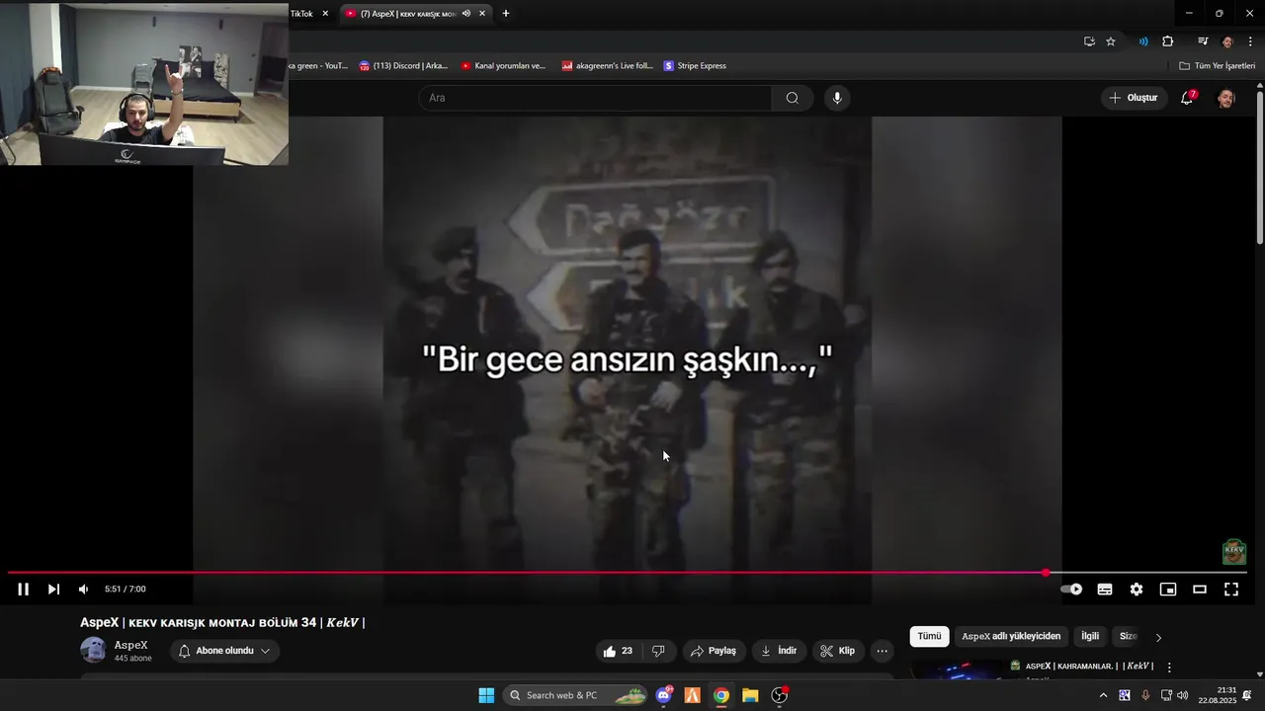Like the video with 23 likes
Image resolution: width=1265 pixels, height=711 pixels.
click(x=618, y=651)
